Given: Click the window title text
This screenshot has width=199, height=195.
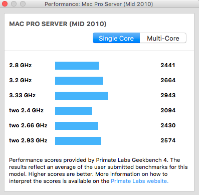Looking at the screenshot, I should point(99,4).
